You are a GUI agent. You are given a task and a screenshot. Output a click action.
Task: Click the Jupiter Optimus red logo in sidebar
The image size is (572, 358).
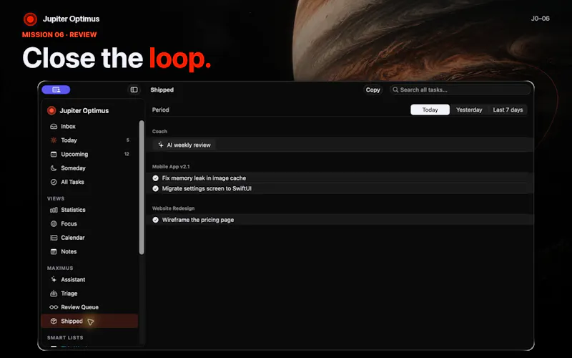(x=51, y=110)
